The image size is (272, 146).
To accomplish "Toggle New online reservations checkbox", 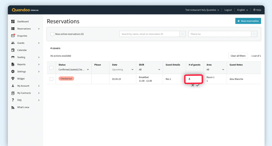I will (52, 34).
